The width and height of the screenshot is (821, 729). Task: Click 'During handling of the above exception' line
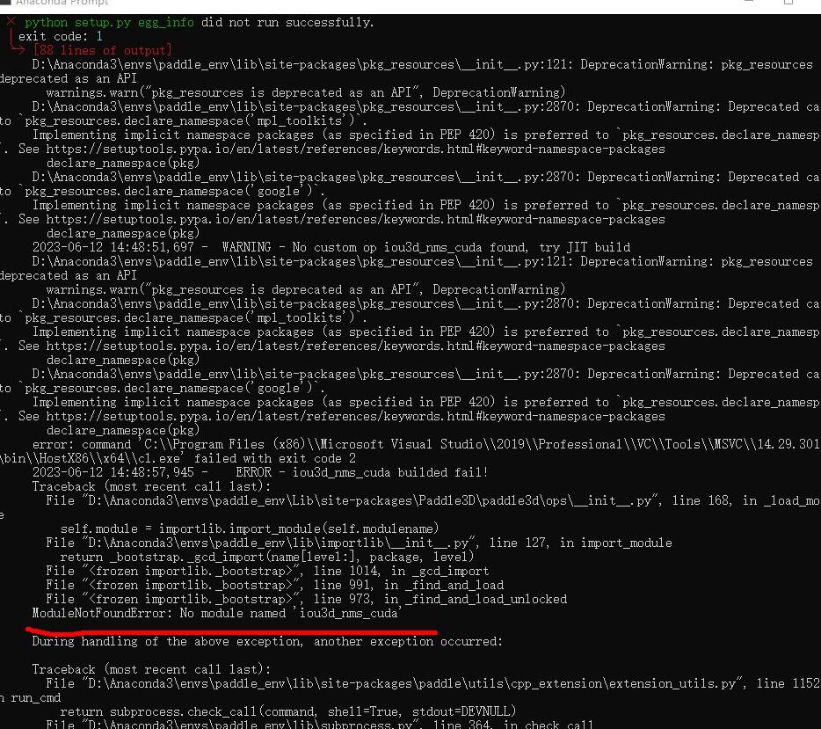[267, 642]
